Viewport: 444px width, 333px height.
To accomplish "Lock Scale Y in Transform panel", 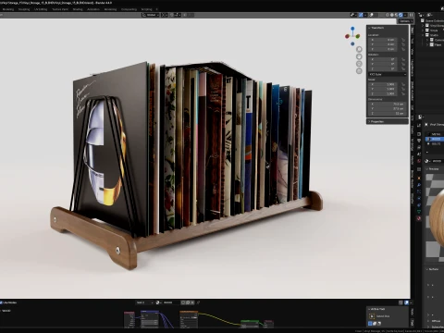I will [x=403, y=89].
